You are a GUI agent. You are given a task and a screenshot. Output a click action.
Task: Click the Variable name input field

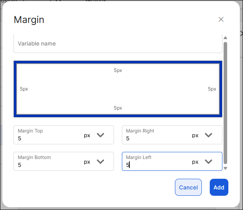(118, 44)
